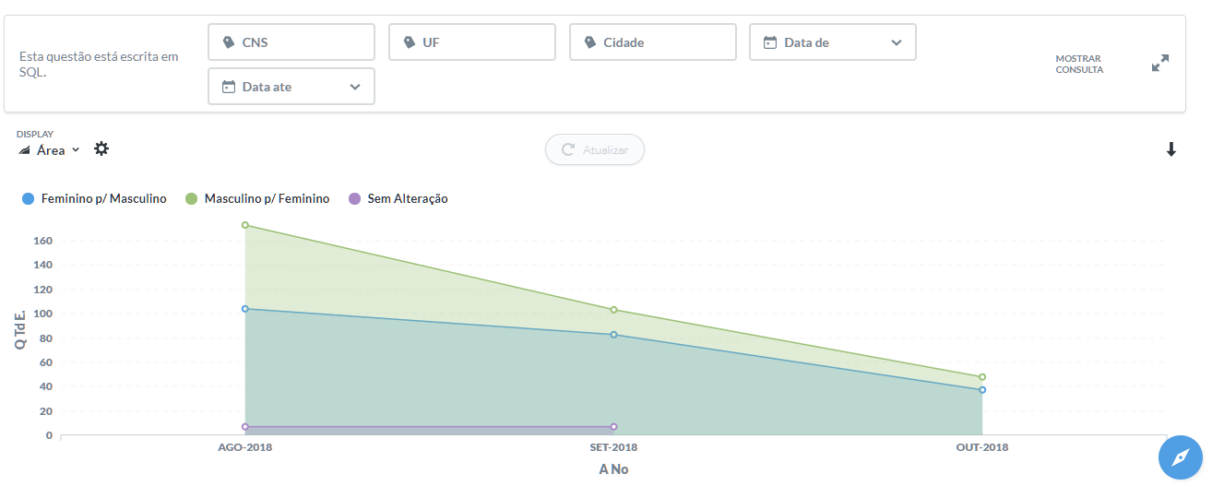Open chart settings gear icon
Image resolution: width=1212 pixels, height=498 pixels.
tap(101, 149)
